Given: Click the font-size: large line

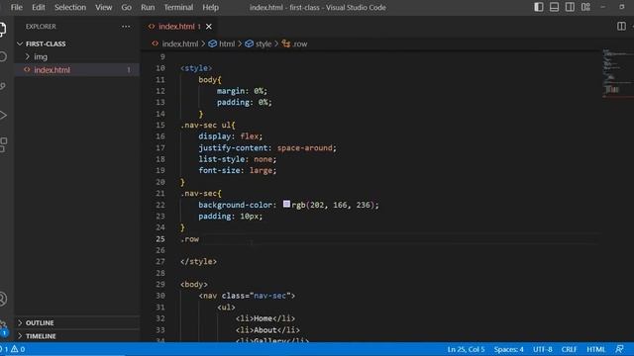Looking at the screenshot, I should click(238, 170).
